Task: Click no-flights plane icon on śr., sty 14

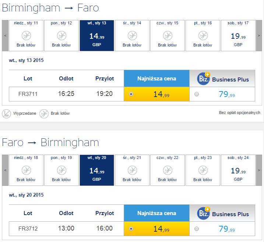Action: click(x=132, y=36)
